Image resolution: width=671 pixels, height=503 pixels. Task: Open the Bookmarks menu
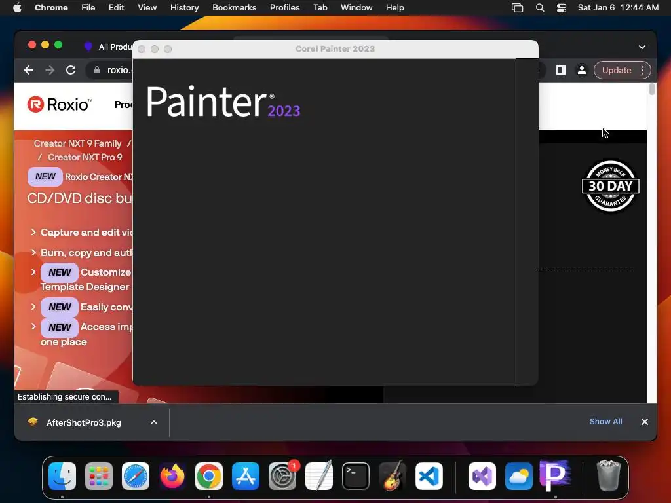coord(235,8)
